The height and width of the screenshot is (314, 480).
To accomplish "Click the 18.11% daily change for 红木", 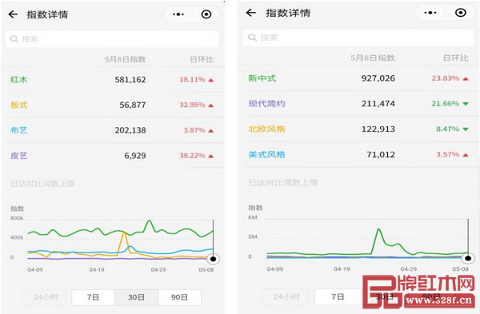I will (x=192, y=79).
